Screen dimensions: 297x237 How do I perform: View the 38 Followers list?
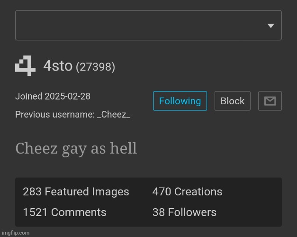[x=184, y=212]
